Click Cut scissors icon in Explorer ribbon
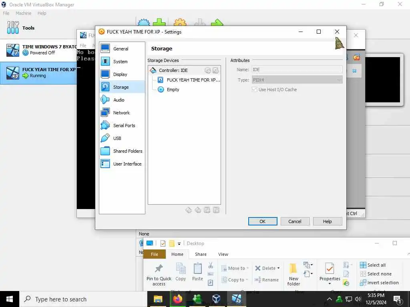The image size is (410, 307). [211, 265]
